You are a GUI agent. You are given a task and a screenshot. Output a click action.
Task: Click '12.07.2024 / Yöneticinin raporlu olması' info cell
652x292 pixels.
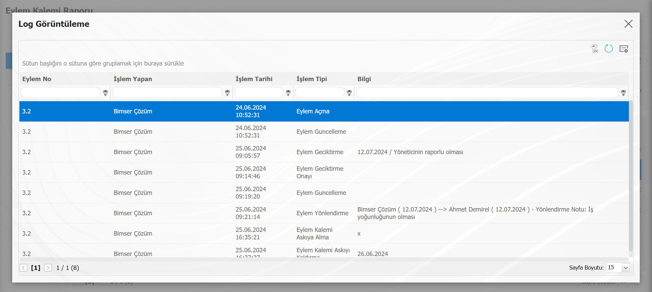point(410,152)
